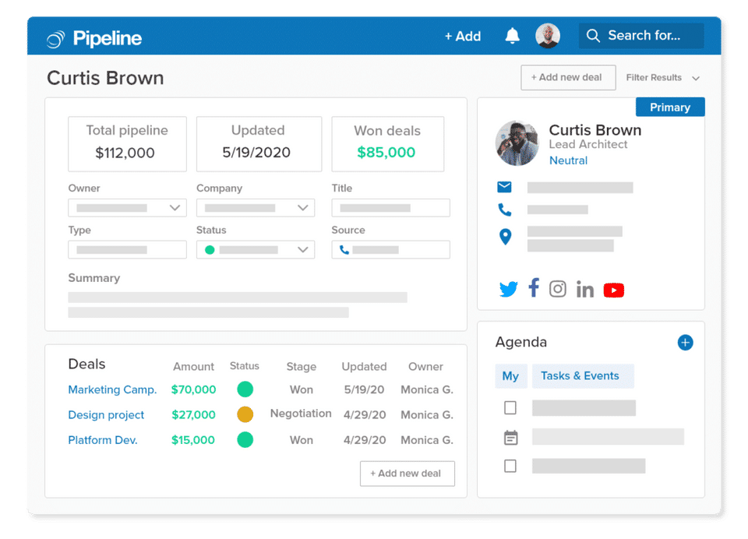
Task: Click + Add in header
Action: (462, 37)
